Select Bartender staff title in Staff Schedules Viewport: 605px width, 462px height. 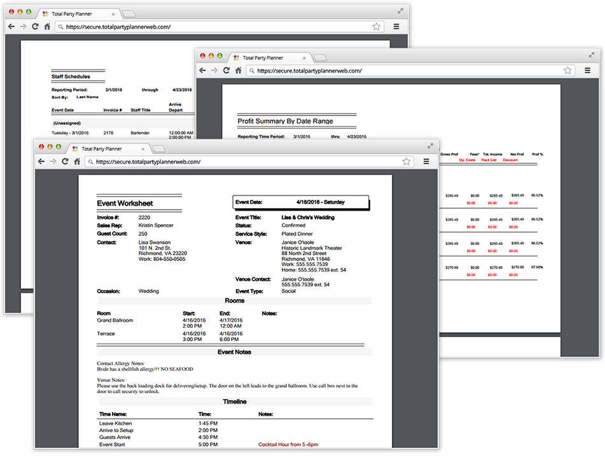click(140, 133)
